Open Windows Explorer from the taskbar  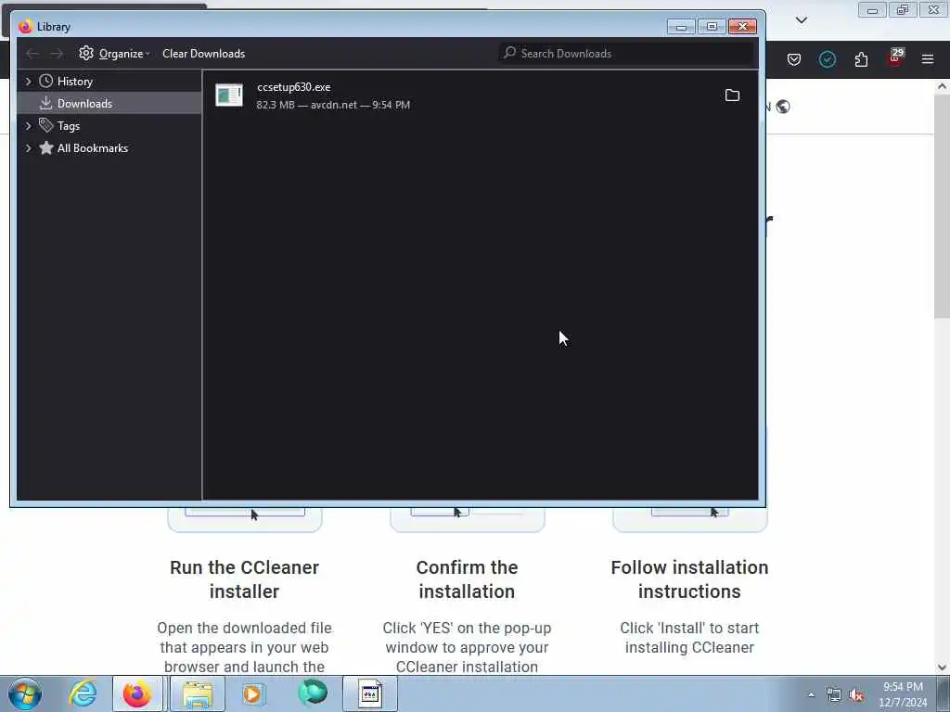point(198,693)
